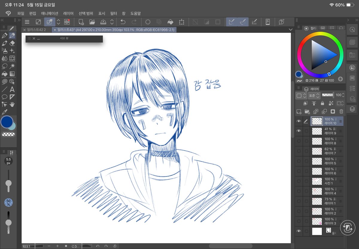Open the 편집 menu
The height and width of the screenshot is (249, 359).
pos(33,13)
